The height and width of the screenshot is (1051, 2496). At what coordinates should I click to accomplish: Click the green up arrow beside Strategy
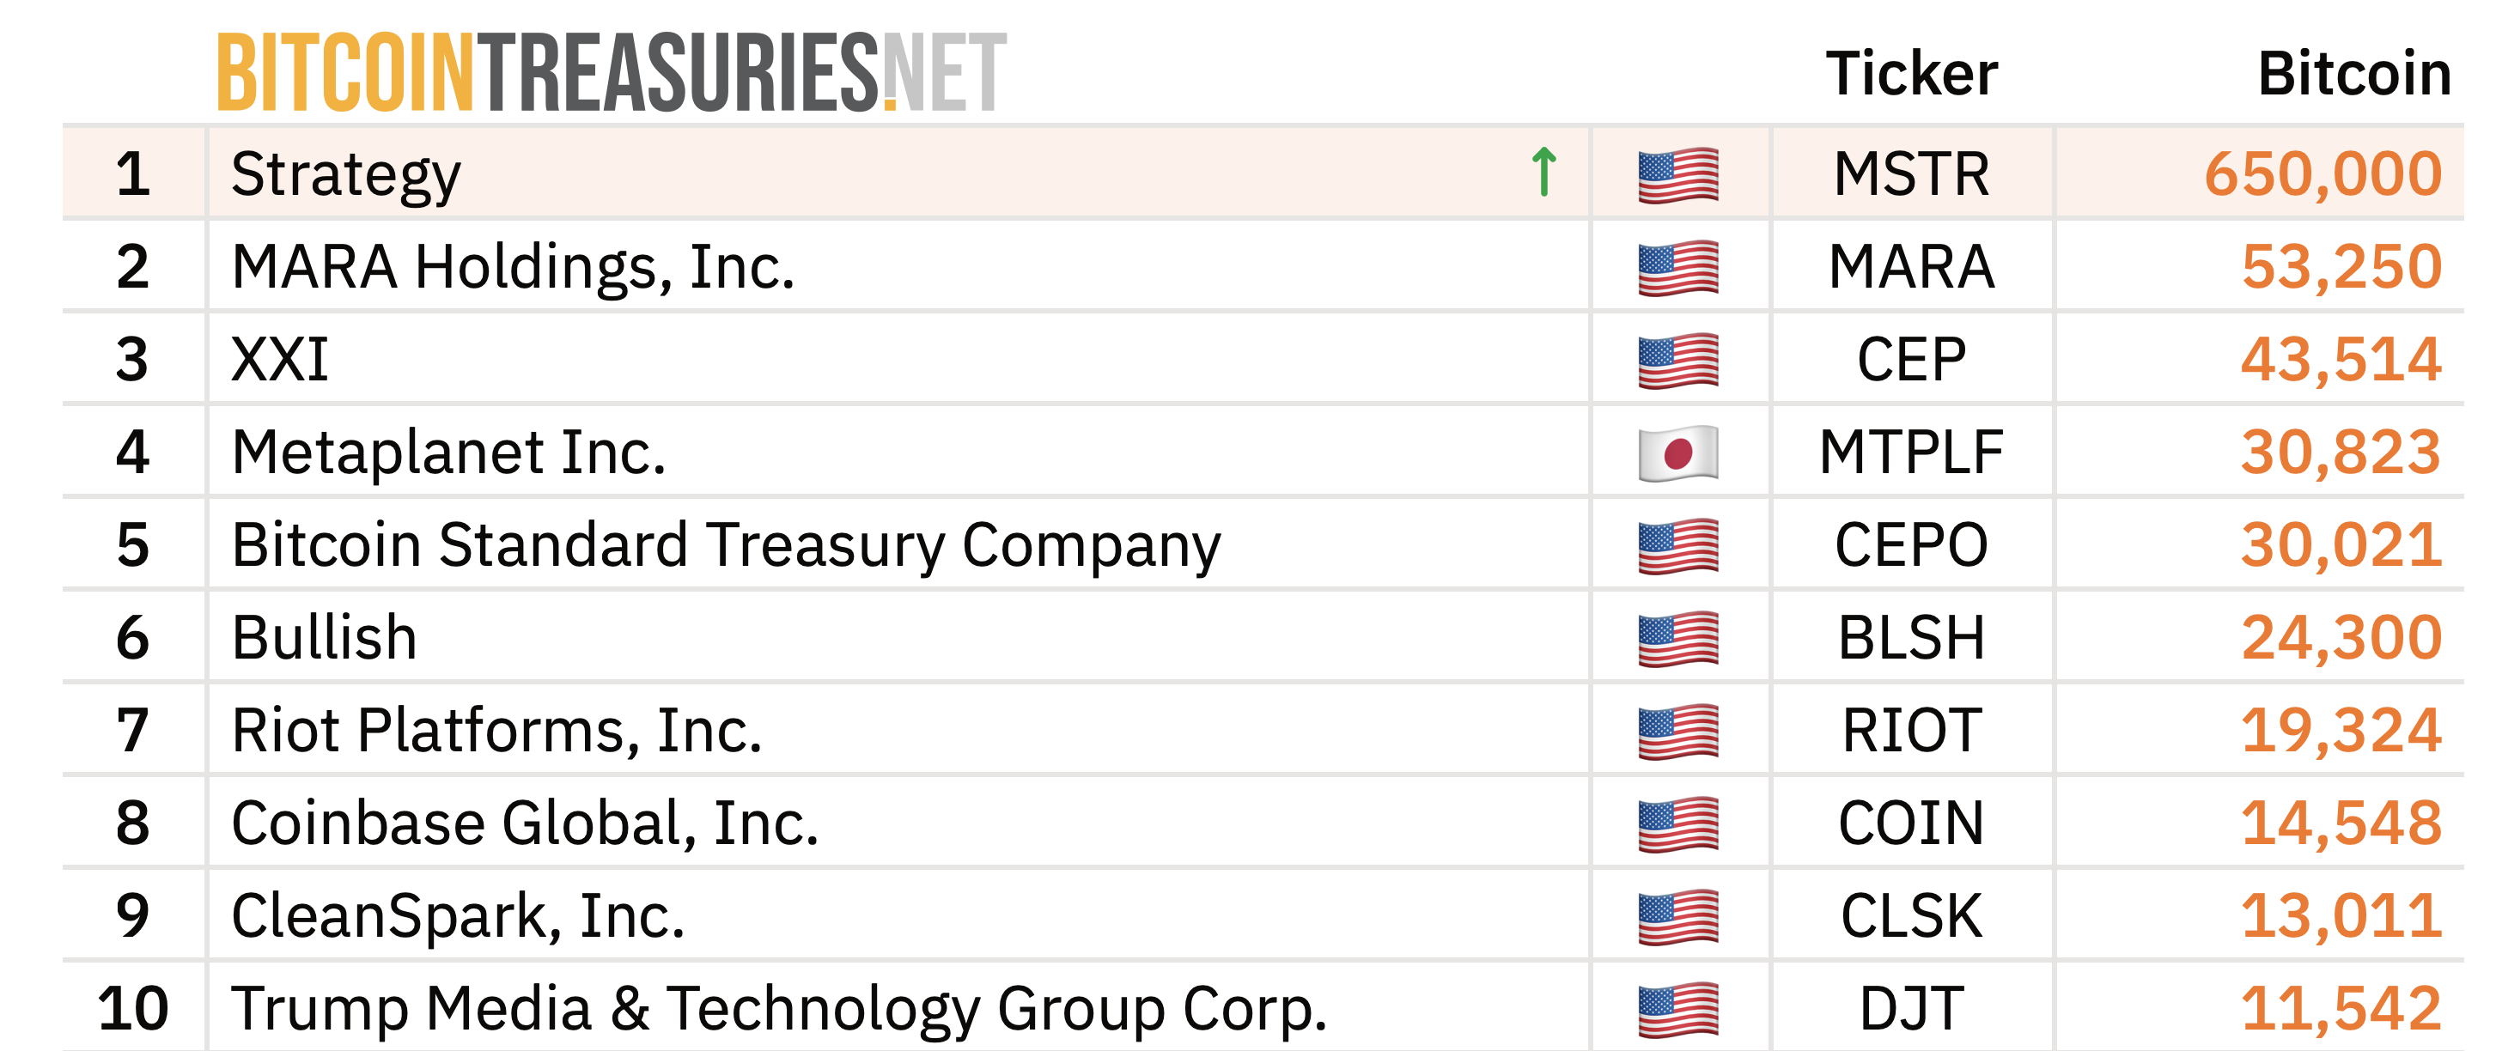pos(1543,173)
